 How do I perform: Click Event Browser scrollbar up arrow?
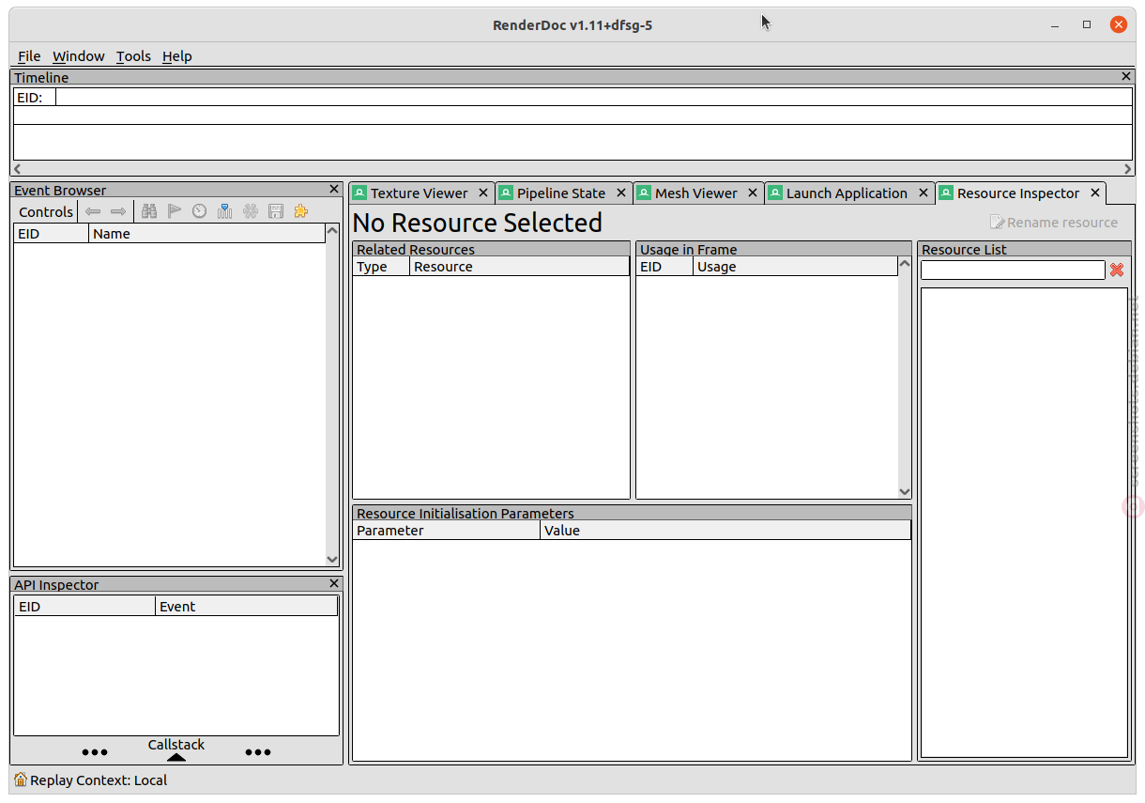[x=332, y=231]
